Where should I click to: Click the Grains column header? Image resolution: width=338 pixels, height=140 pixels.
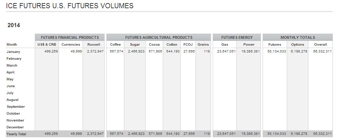pyautogui.click(x=203, y=45)
